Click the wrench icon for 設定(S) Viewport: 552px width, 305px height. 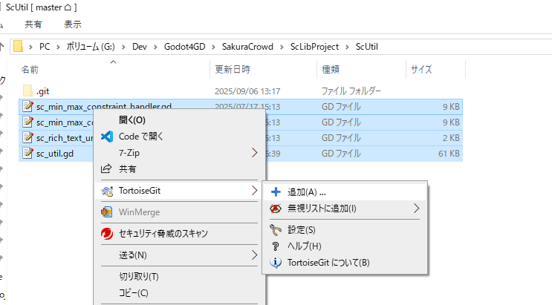click(x=276, y=230)
